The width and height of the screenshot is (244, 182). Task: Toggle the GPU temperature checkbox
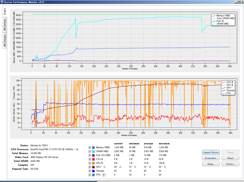[90, 167]
